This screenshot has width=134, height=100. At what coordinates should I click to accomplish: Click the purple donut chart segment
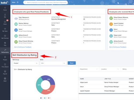pos(49,79)
